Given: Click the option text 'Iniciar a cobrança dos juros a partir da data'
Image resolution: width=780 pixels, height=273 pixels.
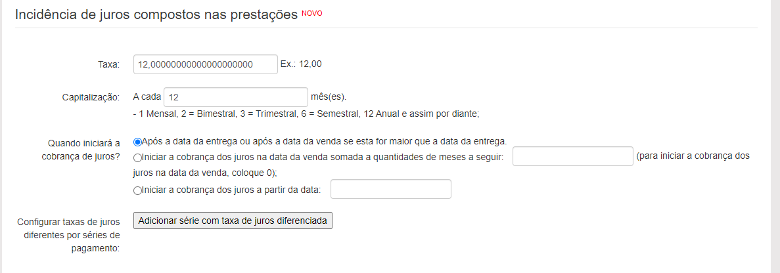Looking at the screenshot, I should pyautogui.click(x=231, y=191).
